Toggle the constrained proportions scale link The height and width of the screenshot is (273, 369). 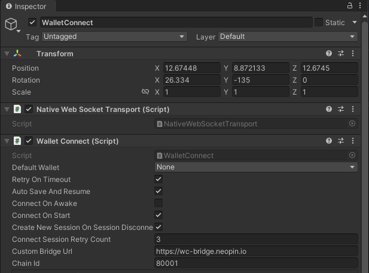[145, 92]
